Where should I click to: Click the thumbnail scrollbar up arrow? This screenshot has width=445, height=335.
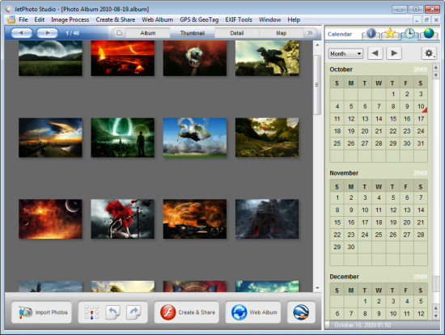pyautogui.click(x=317, y=45)
